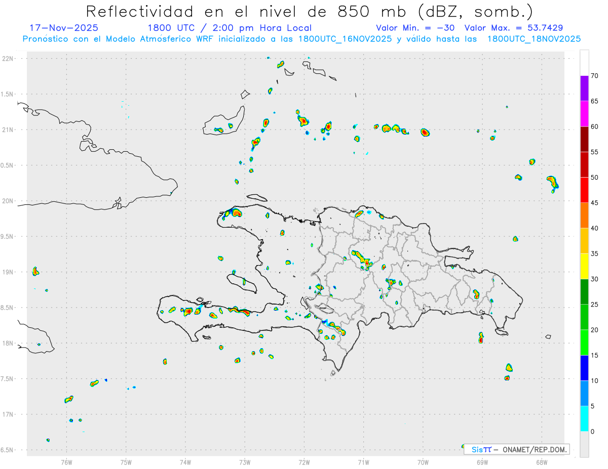Pick the dark maroon 55–60 dBZ colorbar segment
The width and height of the screenshot is (608, 469).
tap(584, 139)
